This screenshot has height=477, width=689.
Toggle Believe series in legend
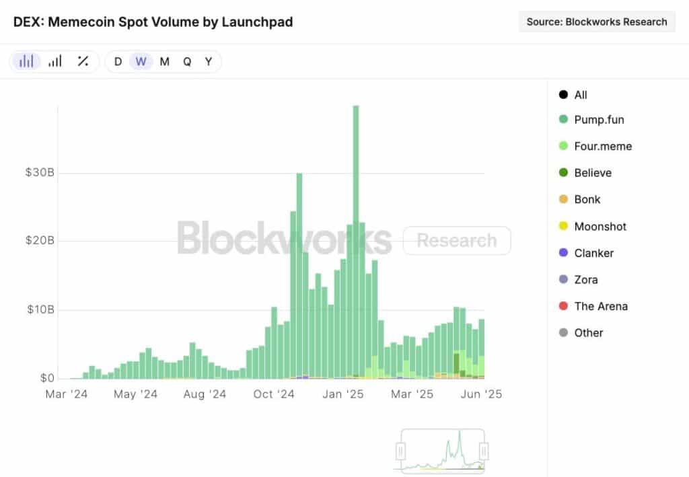click(x=585, y=173)
